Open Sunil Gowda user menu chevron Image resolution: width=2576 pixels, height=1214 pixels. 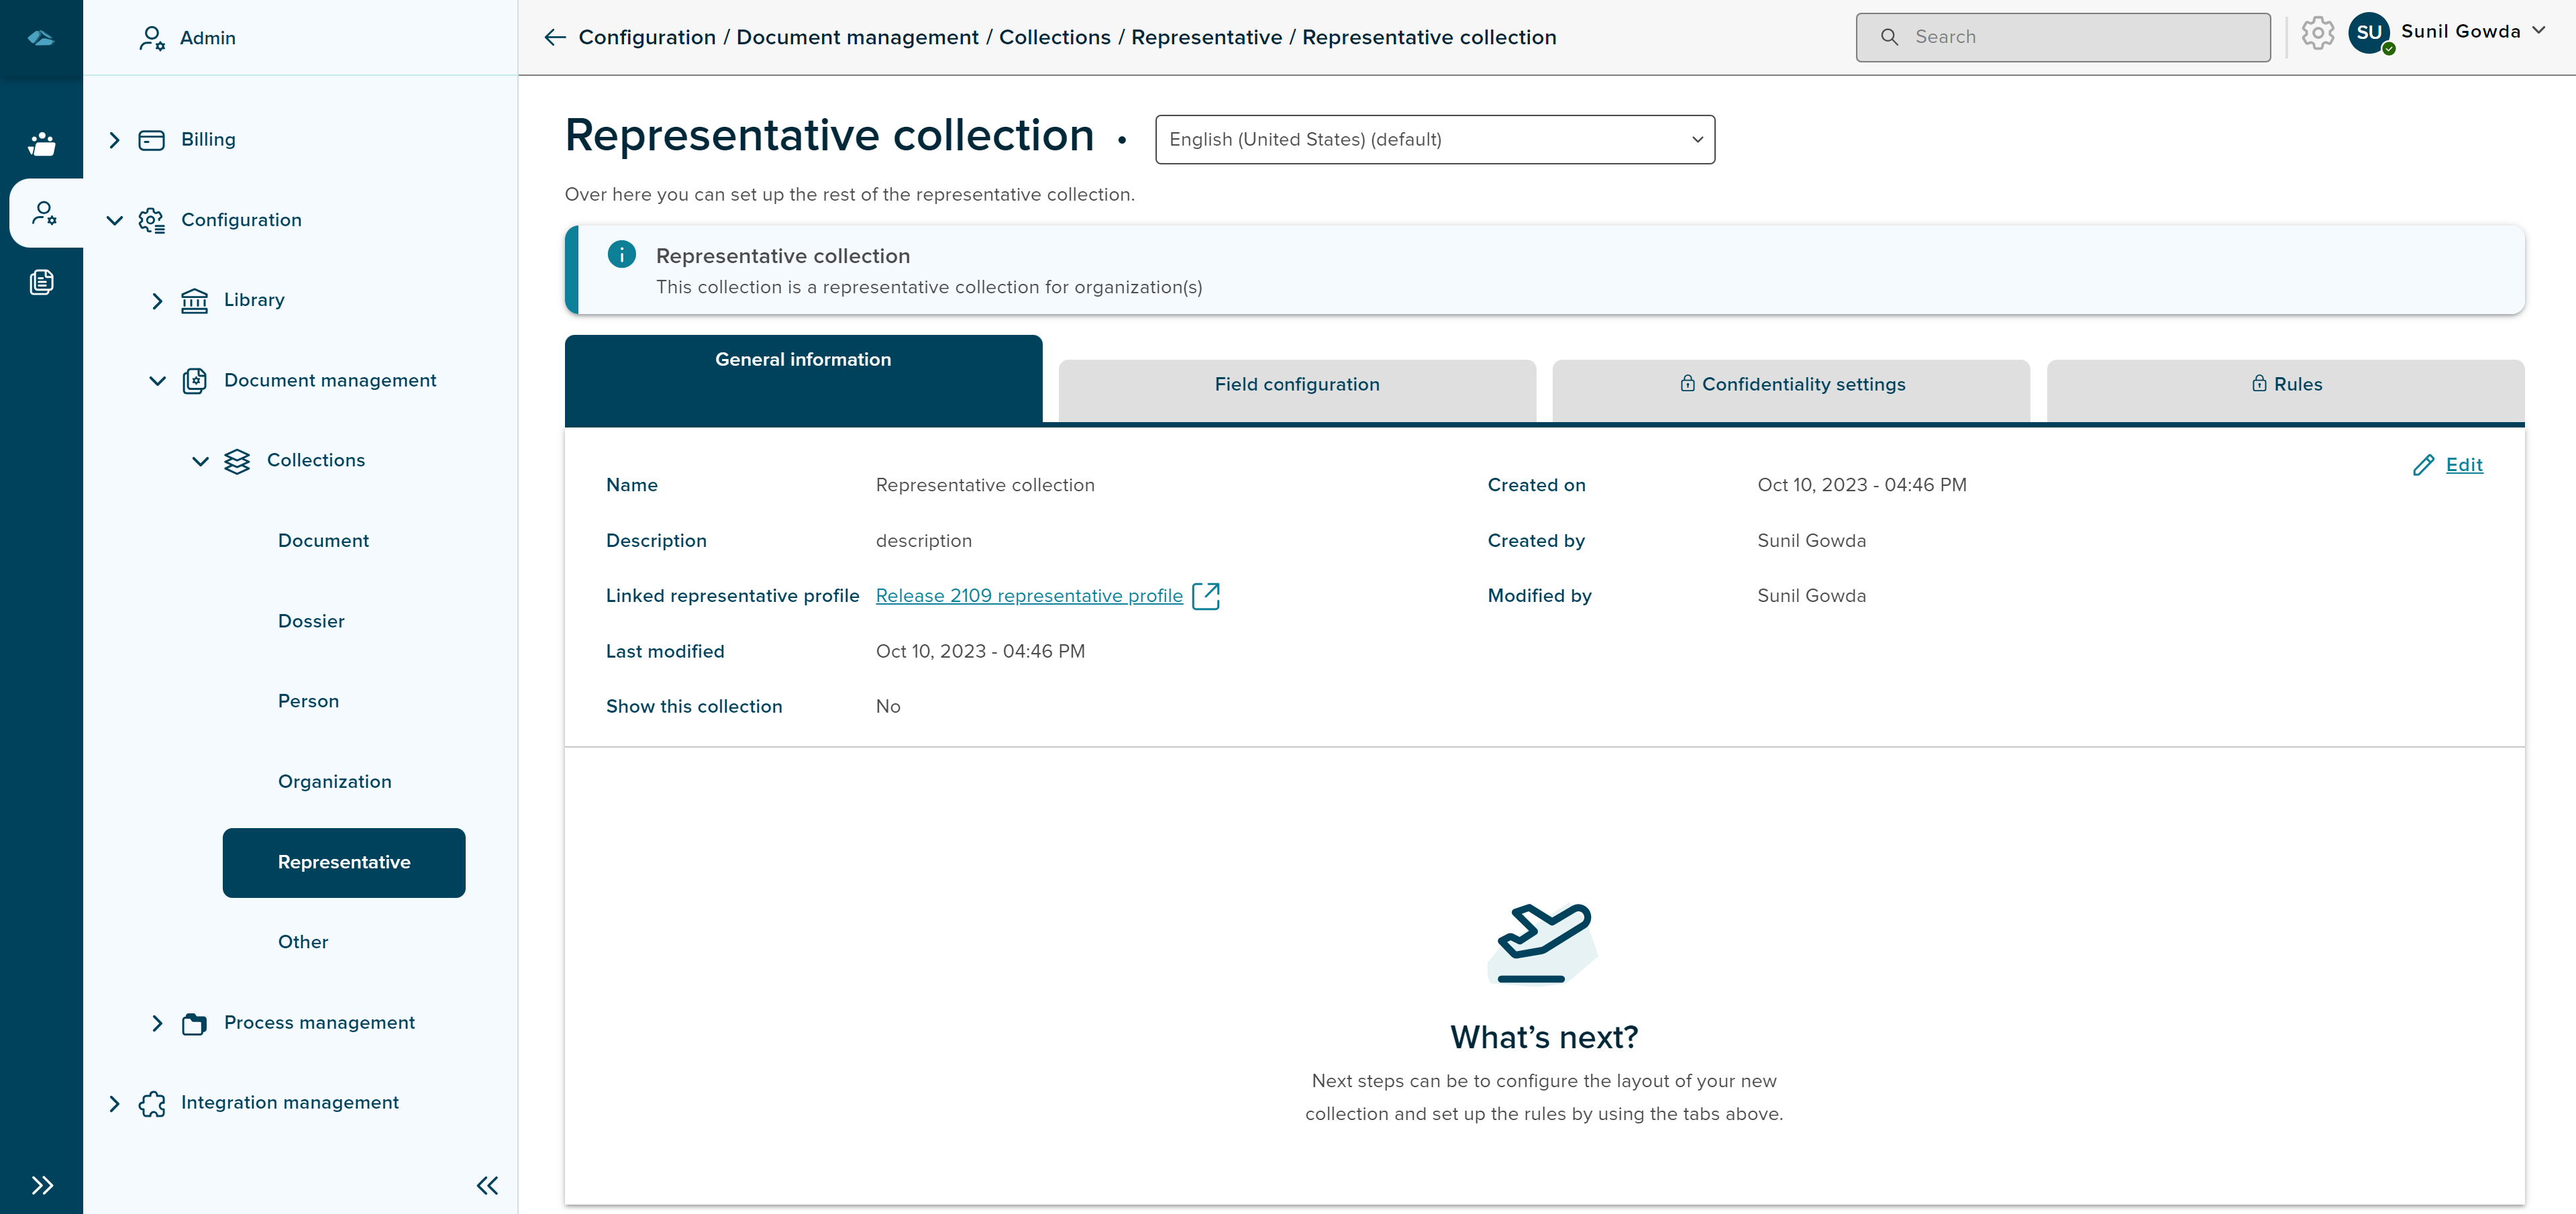click(2538, 31)
